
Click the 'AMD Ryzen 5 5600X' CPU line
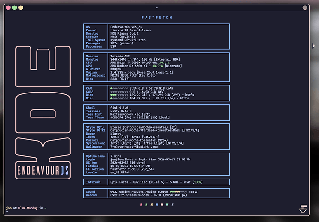[x=140, y=63]
